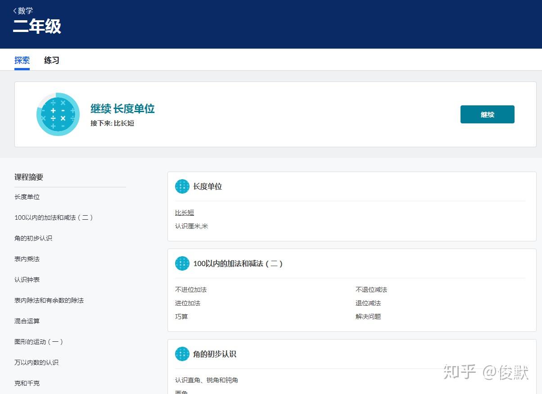The image size is (542, 394).
Task: Jump to 角的初步认识 in course summary
Action: (x=33, y=238)
